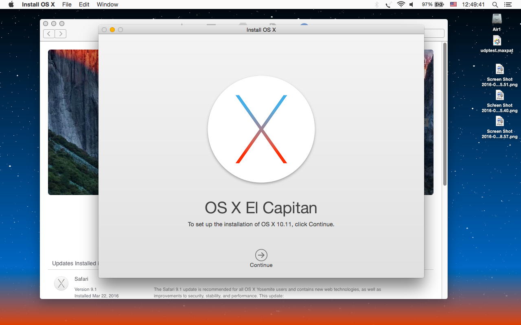Open the phone status menu icon

coord(389,4)
